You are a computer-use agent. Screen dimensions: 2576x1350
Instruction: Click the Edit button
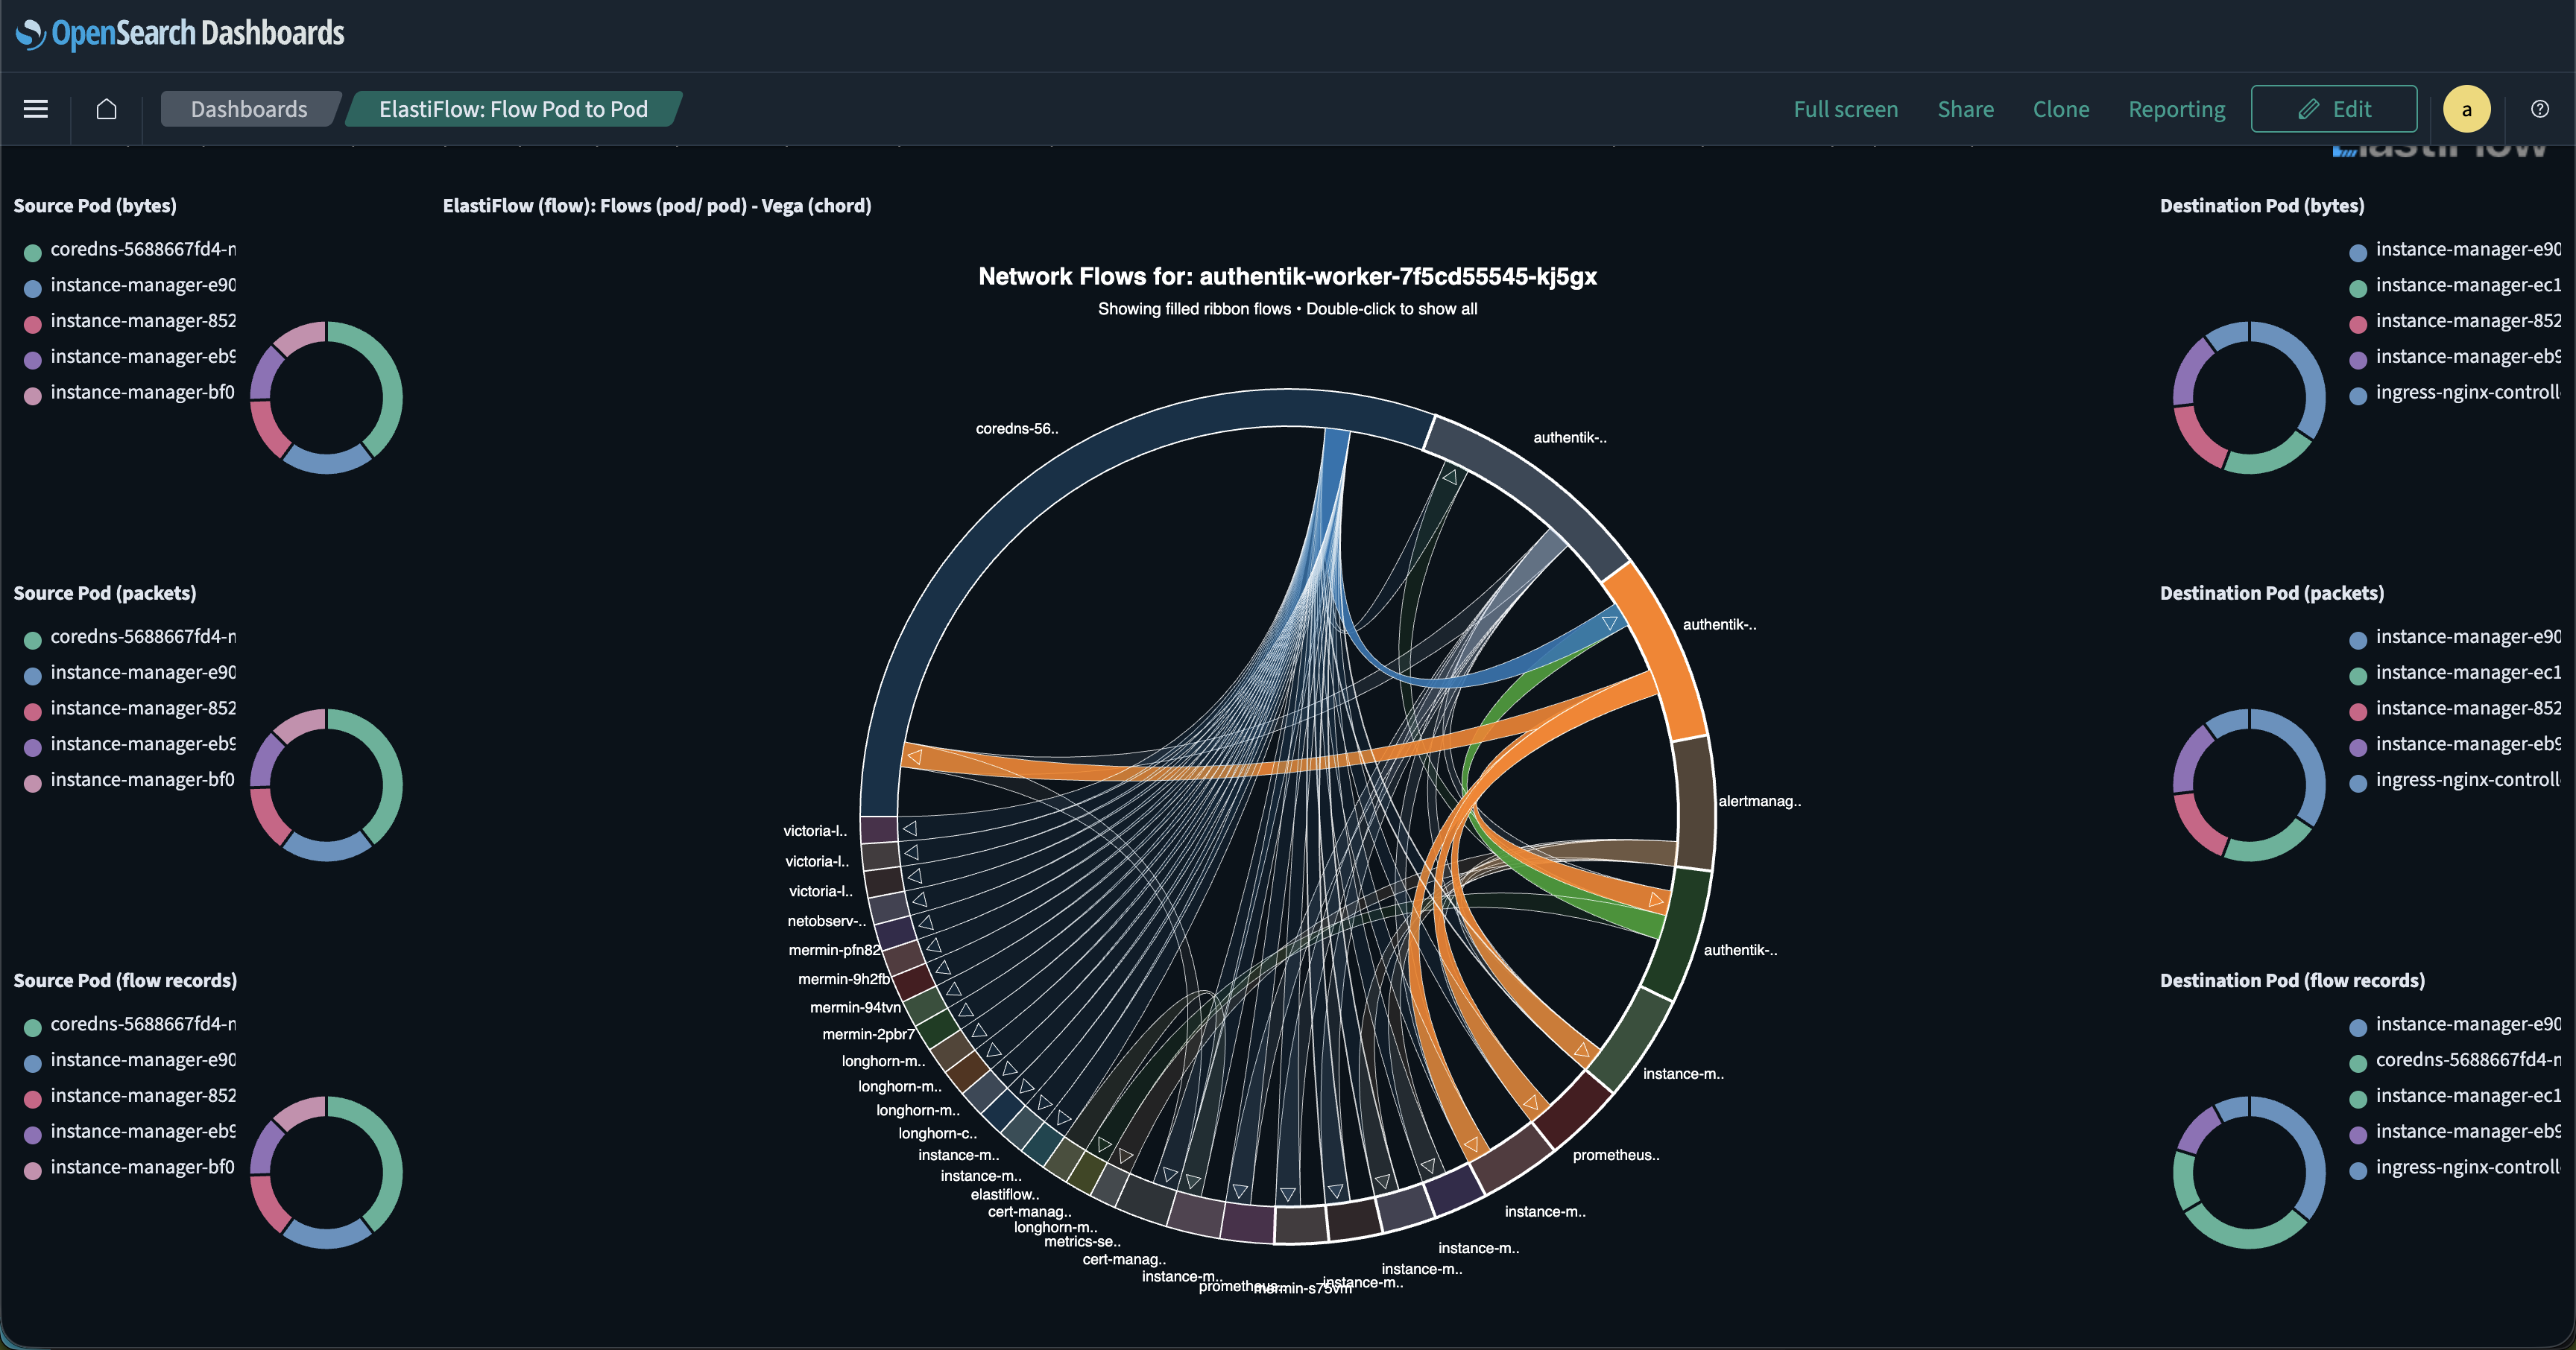click(2334, 108)
